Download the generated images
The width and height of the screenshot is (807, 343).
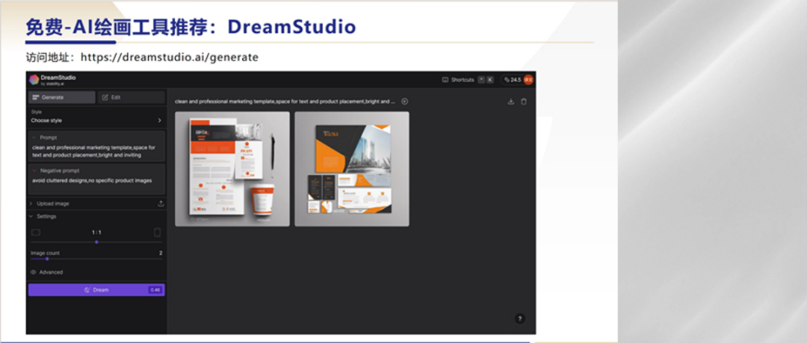pos(510,102)
